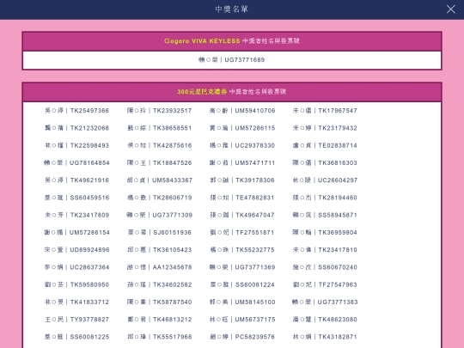Screen dimensions: 464x348
Task: Click the 中獎名單 title text
Action: 232,9
